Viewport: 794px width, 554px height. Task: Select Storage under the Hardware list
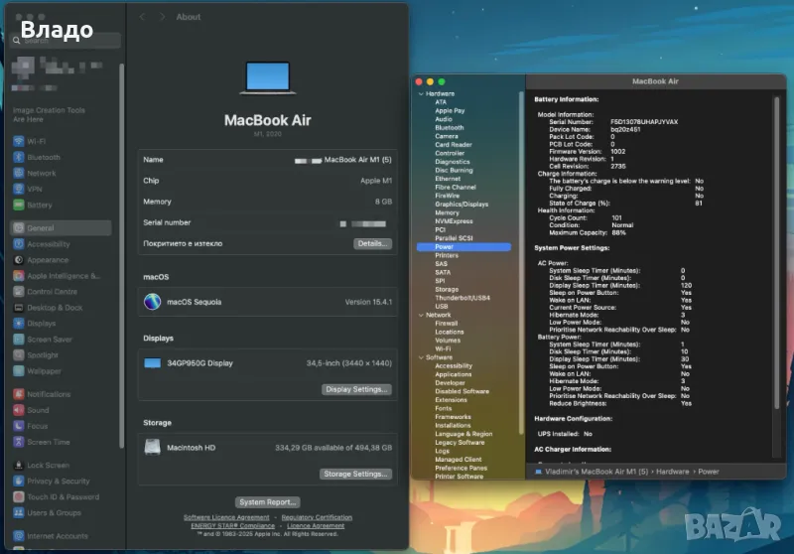click(x=447, y=289)
